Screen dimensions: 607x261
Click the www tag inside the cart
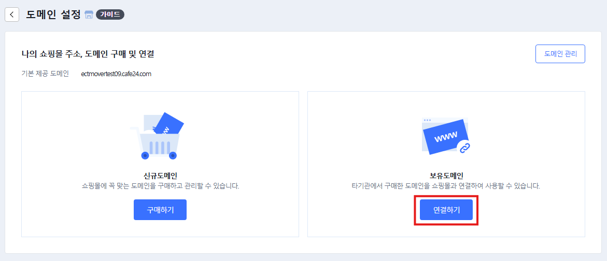coord(168,124)
